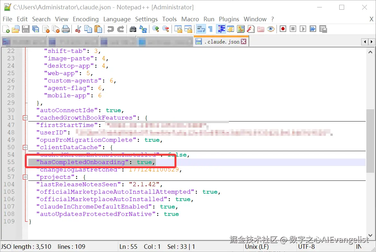Click the vertical scrollbar down arrow

coord(370,235)
